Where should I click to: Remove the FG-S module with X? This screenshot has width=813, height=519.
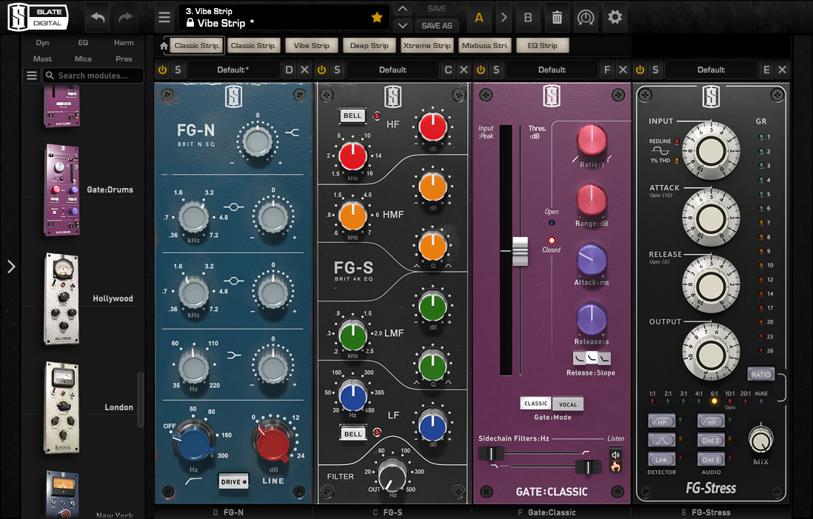pyautogui.click(x=464, y=70)
